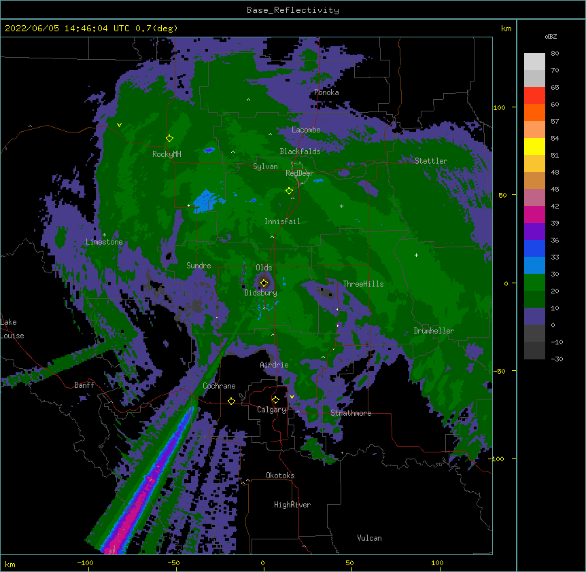
Task: Click the Sundre label
Action: (199, 266)
